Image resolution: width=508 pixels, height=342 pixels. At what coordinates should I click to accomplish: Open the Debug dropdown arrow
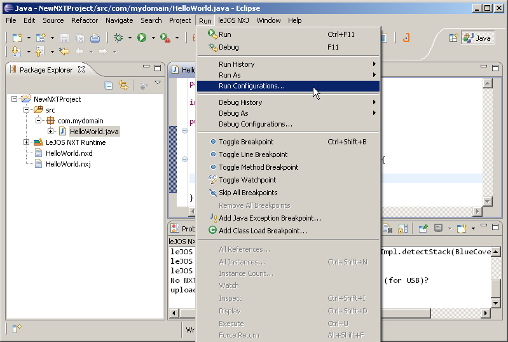(x=130, y=38)
